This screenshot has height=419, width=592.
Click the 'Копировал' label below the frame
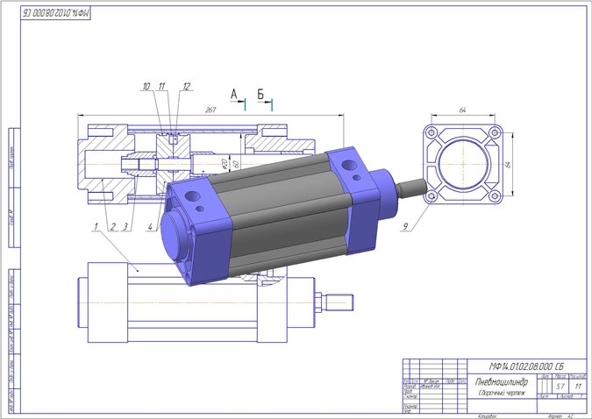[x=487, y=416]
